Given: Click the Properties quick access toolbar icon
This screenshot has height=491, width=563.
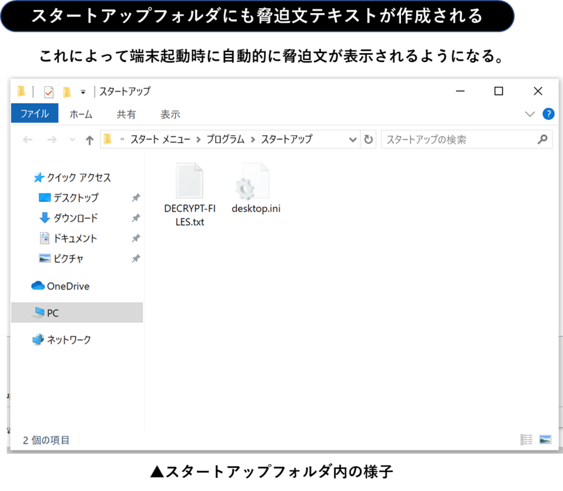Looking at the screenshot, I should pyautogui.click(x=48, y=92).
